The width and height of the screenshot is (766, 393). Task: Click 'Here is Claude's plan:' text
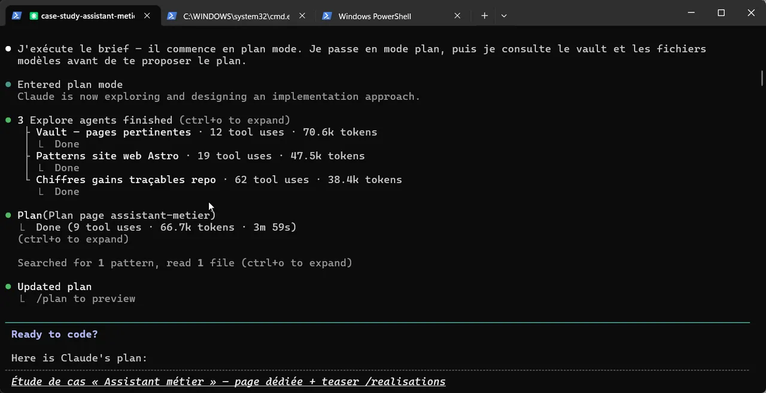pos(79,358)
